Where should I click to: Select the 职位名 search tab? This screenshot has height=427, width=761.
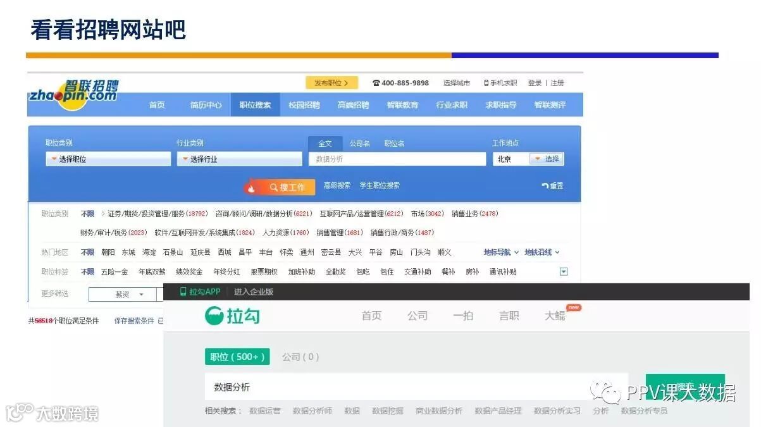394,144
